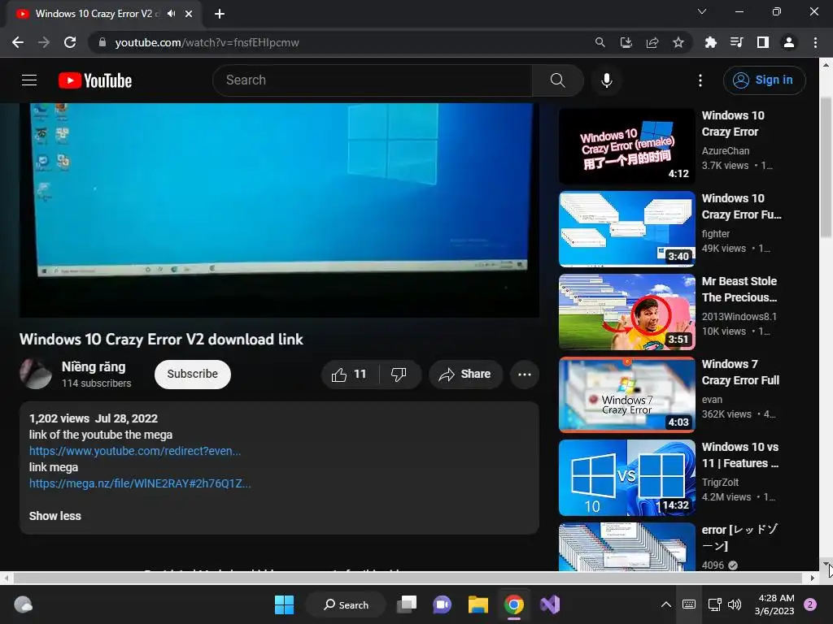Open YouTube settings three-dot menu
Screen dimensions: 833x624
[x=700, y=80]
